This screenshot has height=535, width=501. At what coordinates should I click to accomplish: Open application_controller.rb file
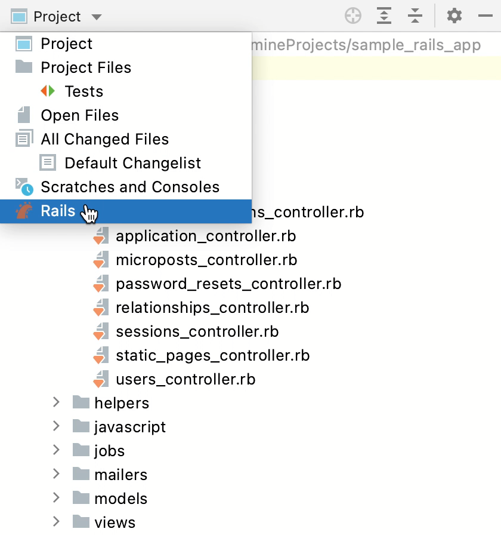point(206,236)
